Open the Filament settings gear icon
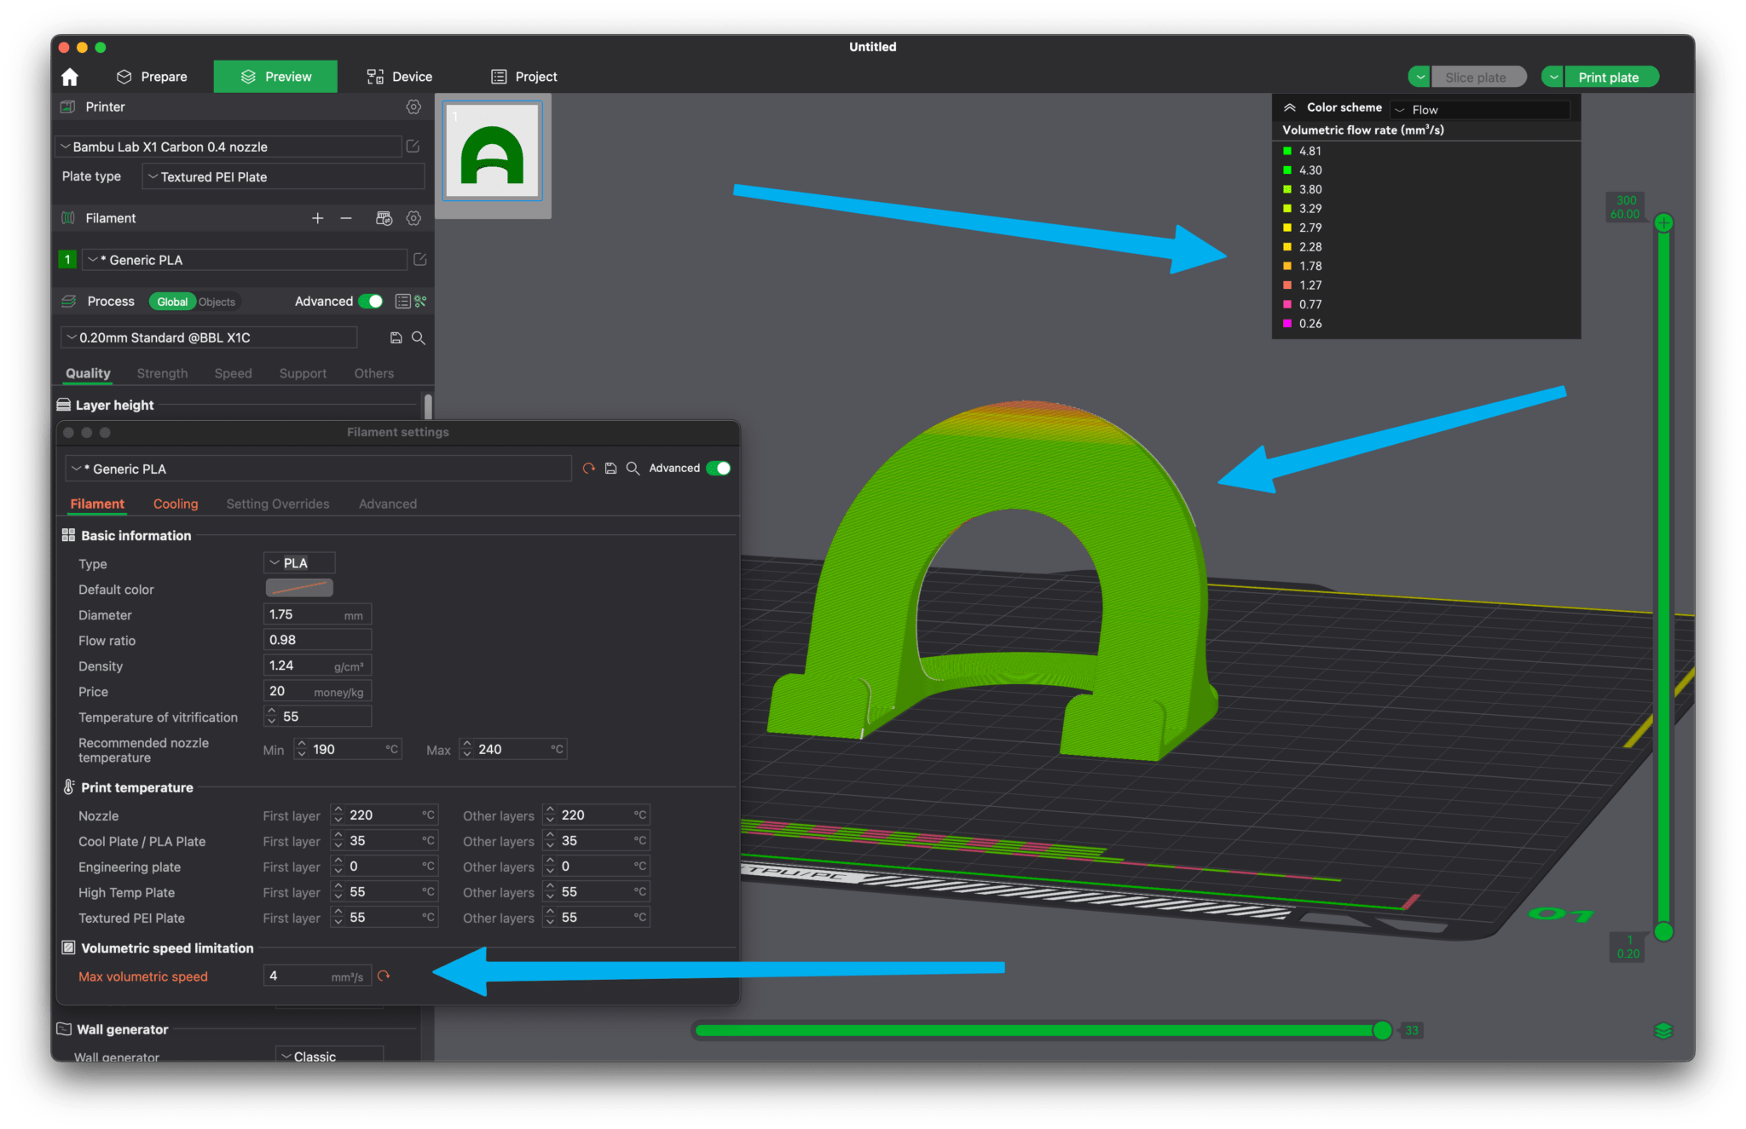 click(414, 218)
